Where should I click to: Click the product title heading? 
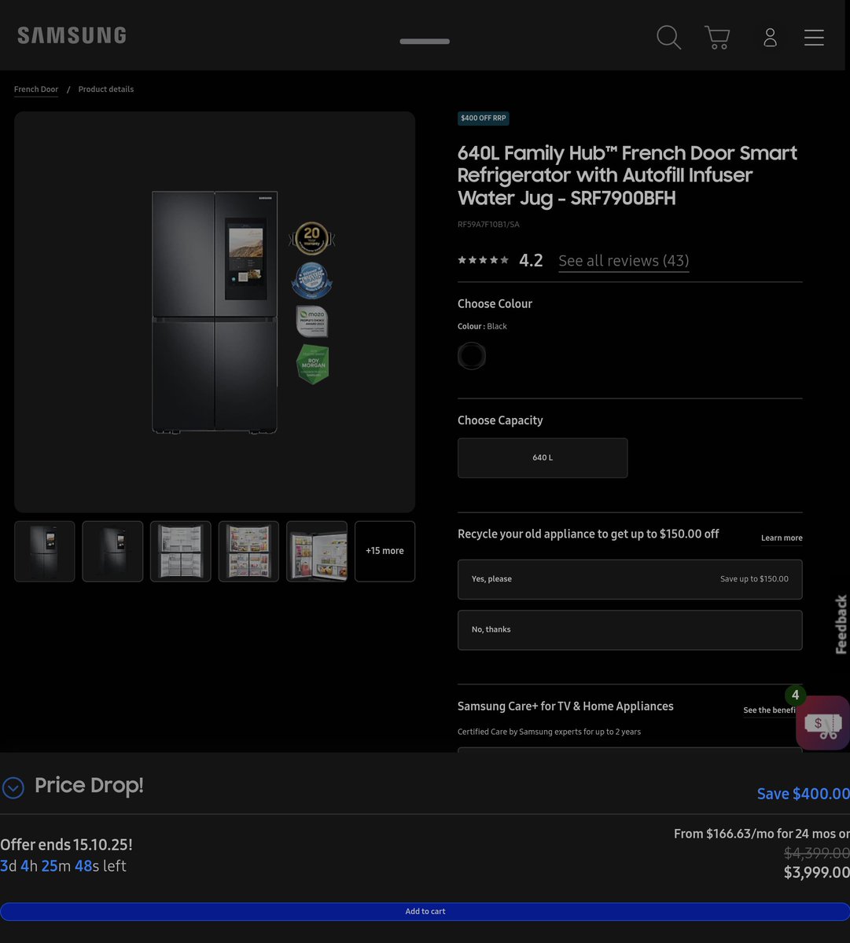tap(627, 175)
